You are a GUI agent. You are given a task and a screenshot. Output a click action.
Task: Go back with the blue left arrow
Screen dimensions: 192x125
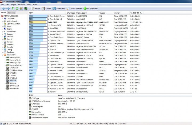(x=4, y=9)
